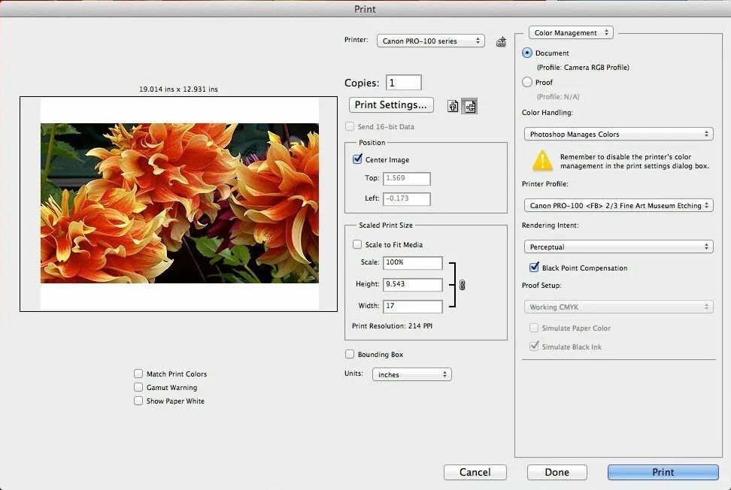Select landscape paper orientation icon
731x490 pixels.
469,106
